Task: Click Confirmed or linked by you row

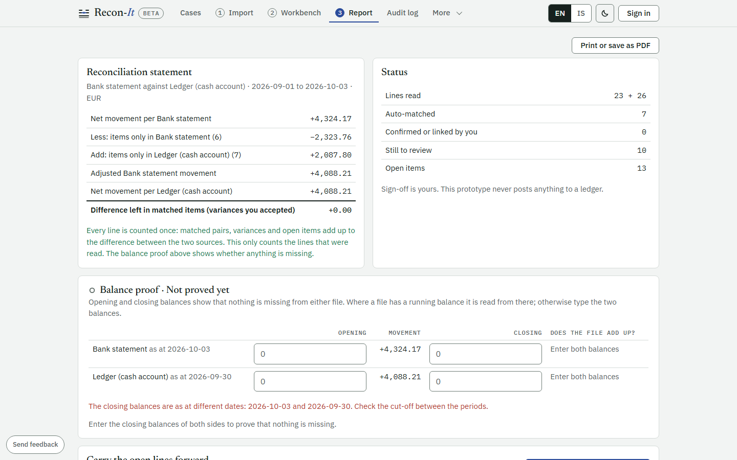Action: tap(516, 132)
